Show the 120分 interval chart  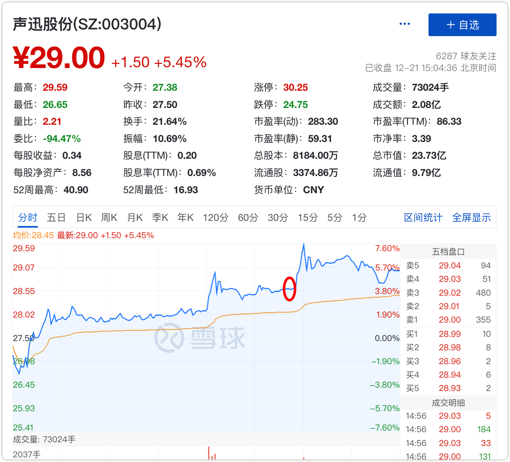pos(216,218)
